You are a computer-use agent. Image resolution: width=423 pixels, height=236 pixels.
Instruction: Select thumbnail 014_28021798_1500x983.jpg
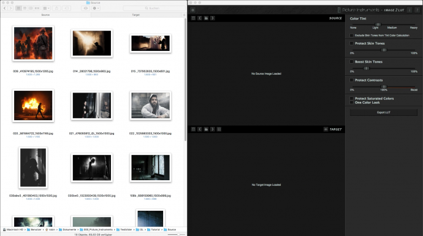[92, 43]
